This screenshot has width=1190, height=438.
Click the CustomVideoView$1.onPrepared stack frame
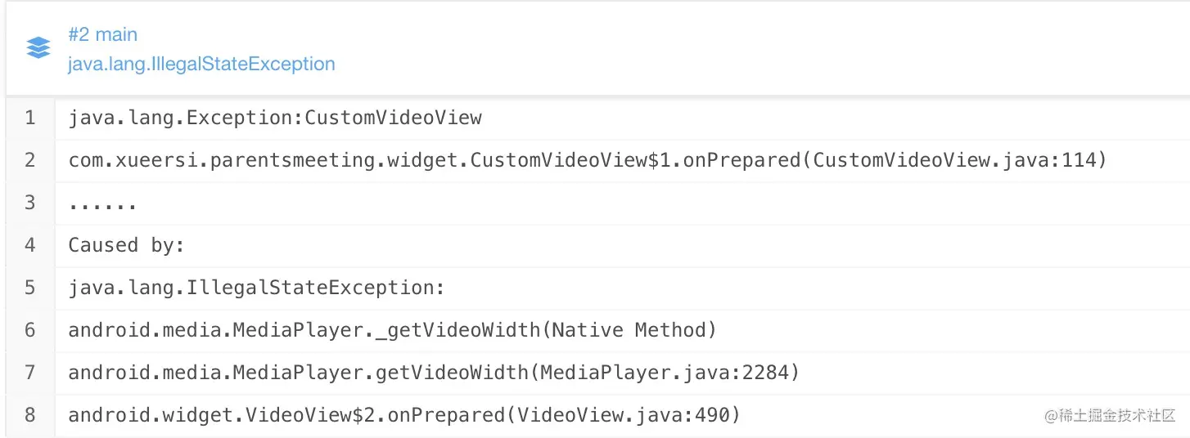coord(587,160)
